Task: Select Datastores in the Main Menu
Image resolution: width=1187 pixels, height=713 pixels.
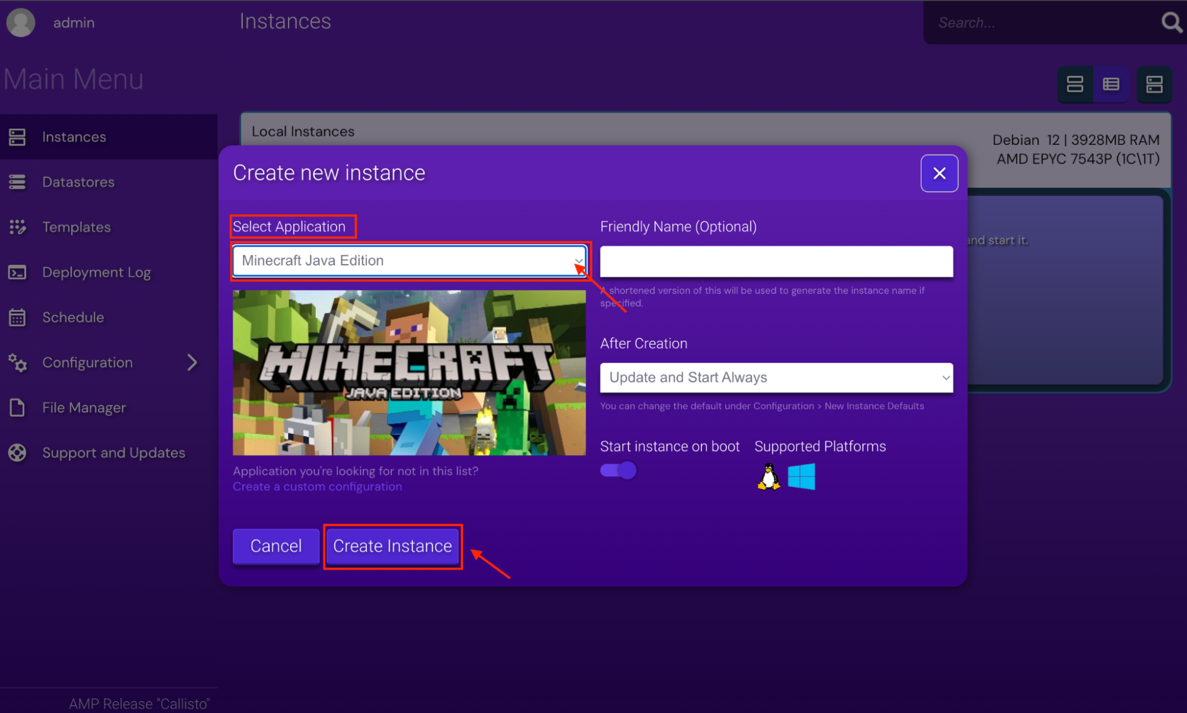Action: [18, 182]
